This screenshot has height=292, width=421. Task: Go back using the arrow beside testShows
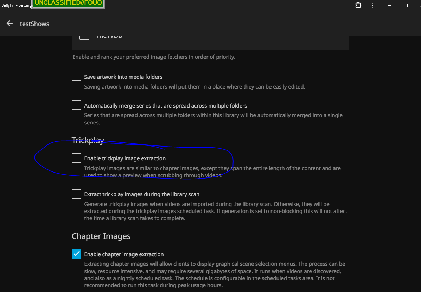tap(9, 24)
